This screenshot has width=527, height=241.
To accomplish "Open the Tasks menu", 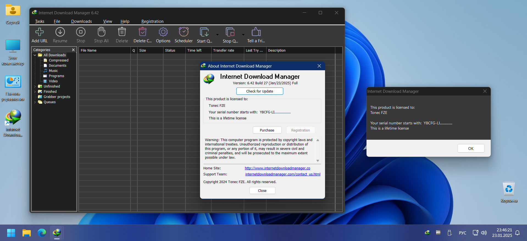I will click(x=40, y=21).
